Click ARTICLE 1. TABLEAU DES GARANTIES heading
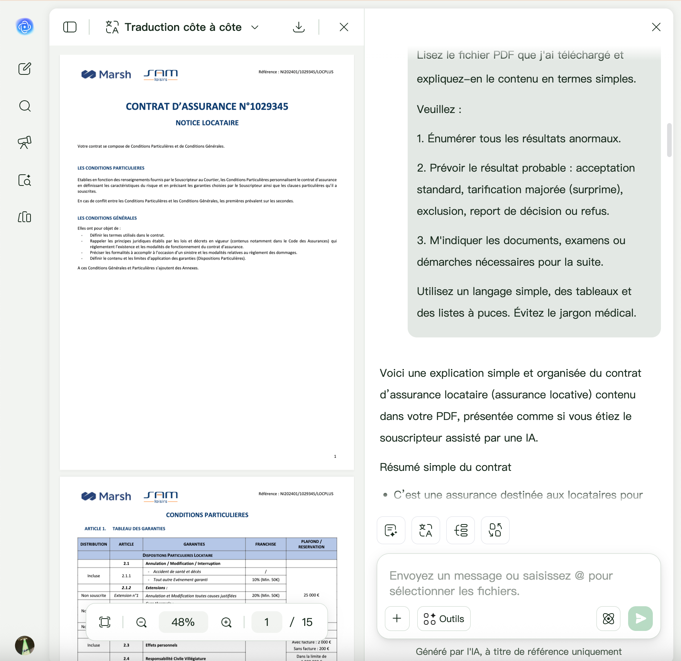The height and width of the screenshot is (661, 681). point(125,529)
